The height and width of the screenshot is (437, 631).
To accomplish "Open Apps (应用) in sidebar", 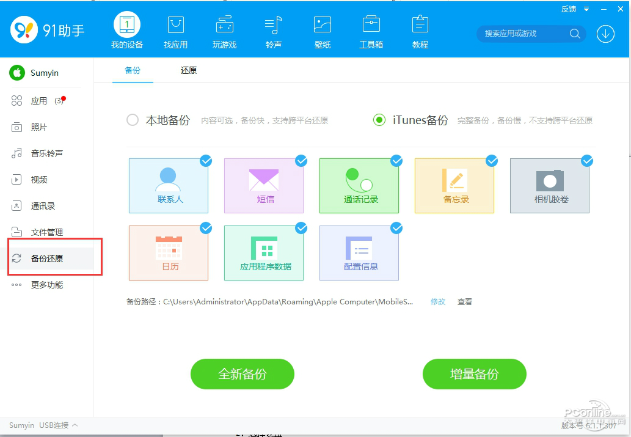I will tap(39, 101).
